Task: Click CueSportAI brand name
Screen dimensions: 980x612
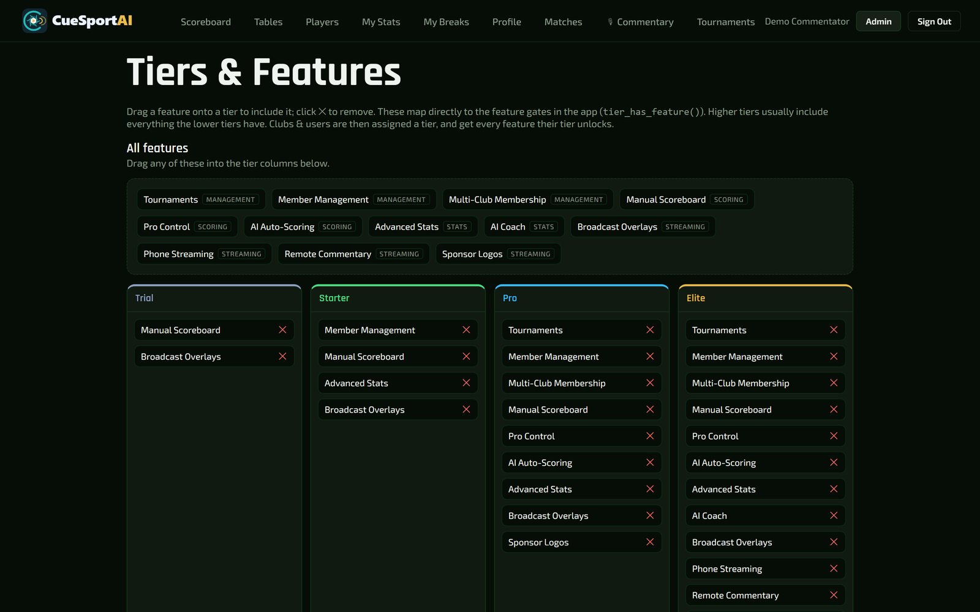Action: [x=92, y=21]
